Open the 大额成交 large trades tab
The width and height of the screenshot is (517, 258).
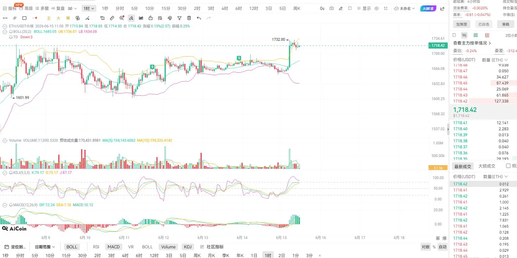tap(487, 166)
